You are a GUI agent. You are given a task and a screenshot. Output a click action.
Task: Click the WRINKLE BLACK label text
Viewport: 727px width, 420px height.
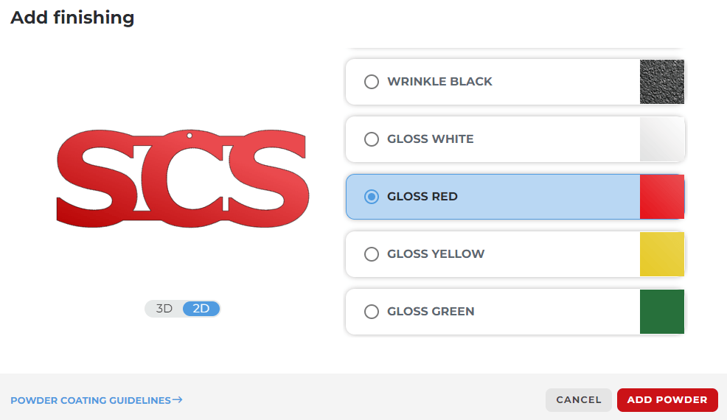click(x=439, y=82)
